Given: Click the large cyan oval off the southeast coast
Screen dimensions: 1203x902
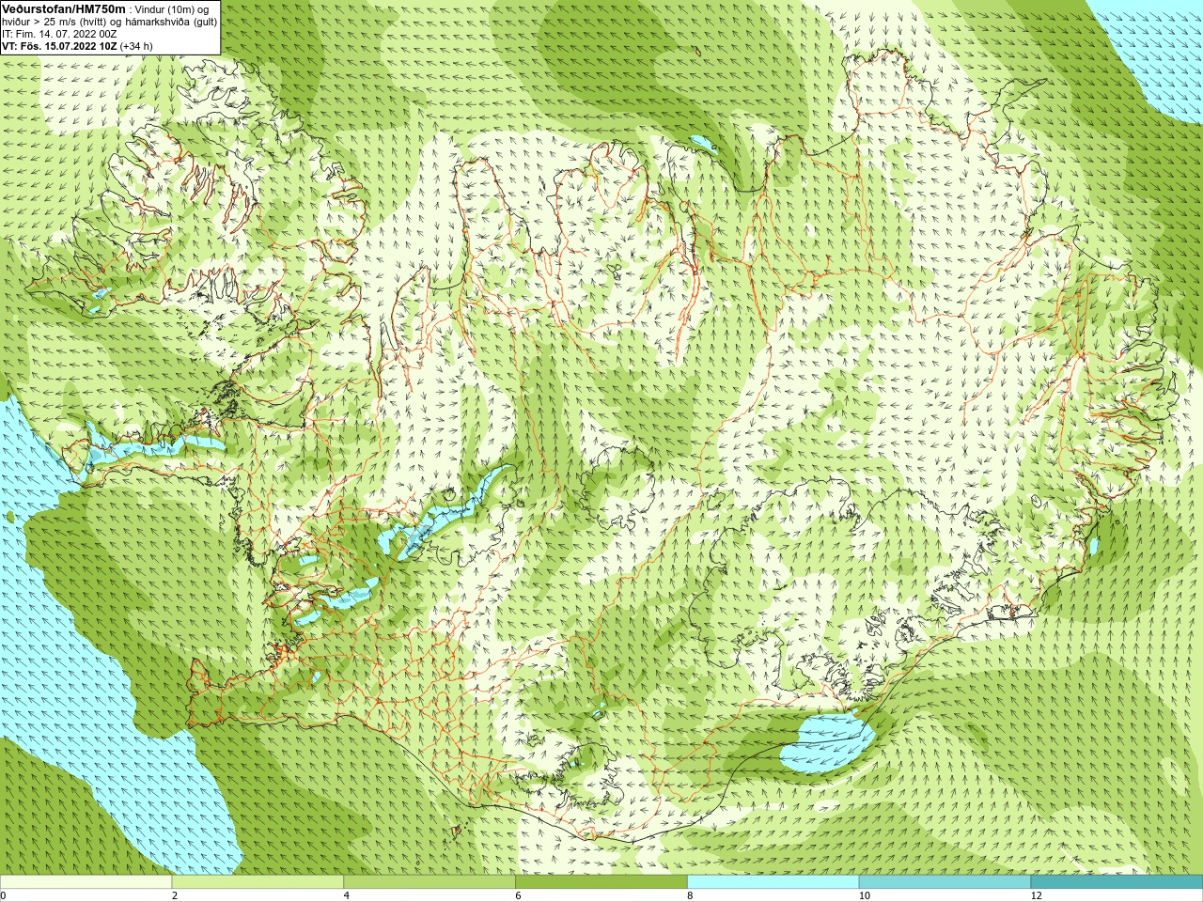Looking at the screenshot, I should (827, 743).
